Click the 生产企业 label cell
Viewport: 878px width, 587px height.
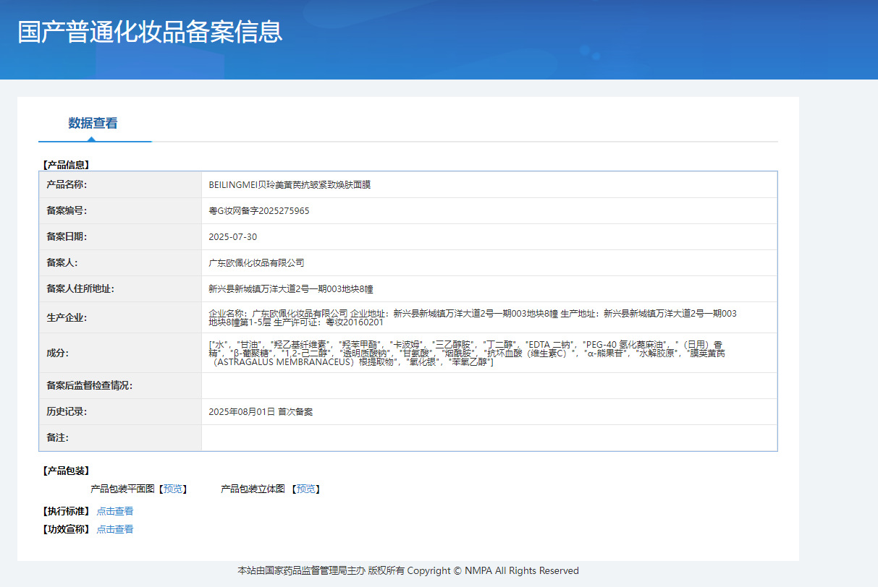120,317
